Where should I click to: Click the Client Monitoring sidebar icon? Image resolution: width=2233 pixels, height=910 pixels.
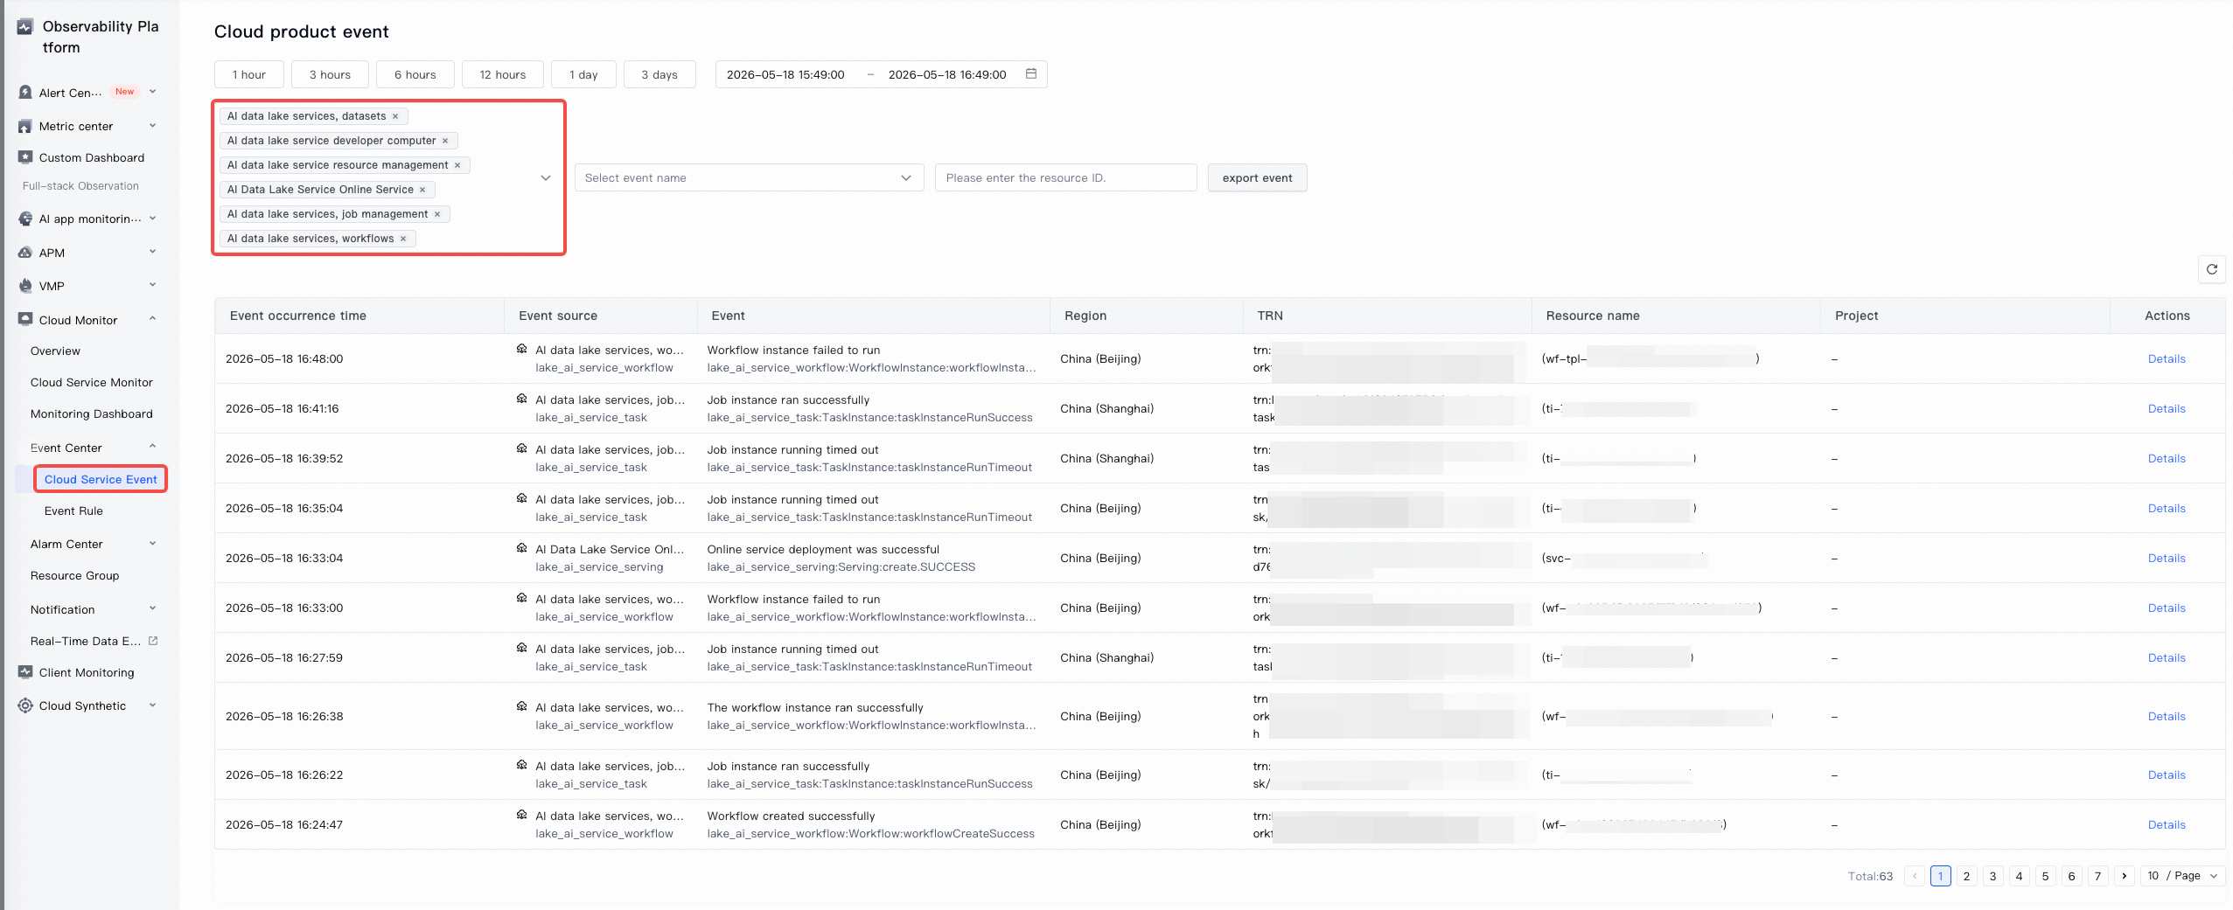click(25, 672)
